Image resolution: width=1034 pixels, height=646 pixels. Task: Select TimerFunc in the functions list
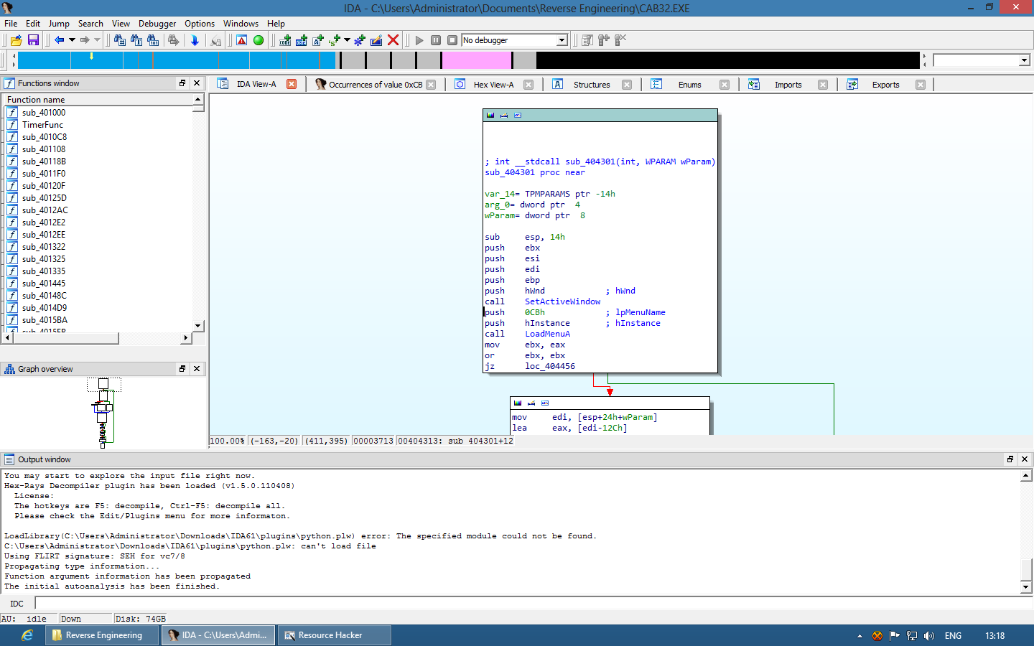coord(42,125)
